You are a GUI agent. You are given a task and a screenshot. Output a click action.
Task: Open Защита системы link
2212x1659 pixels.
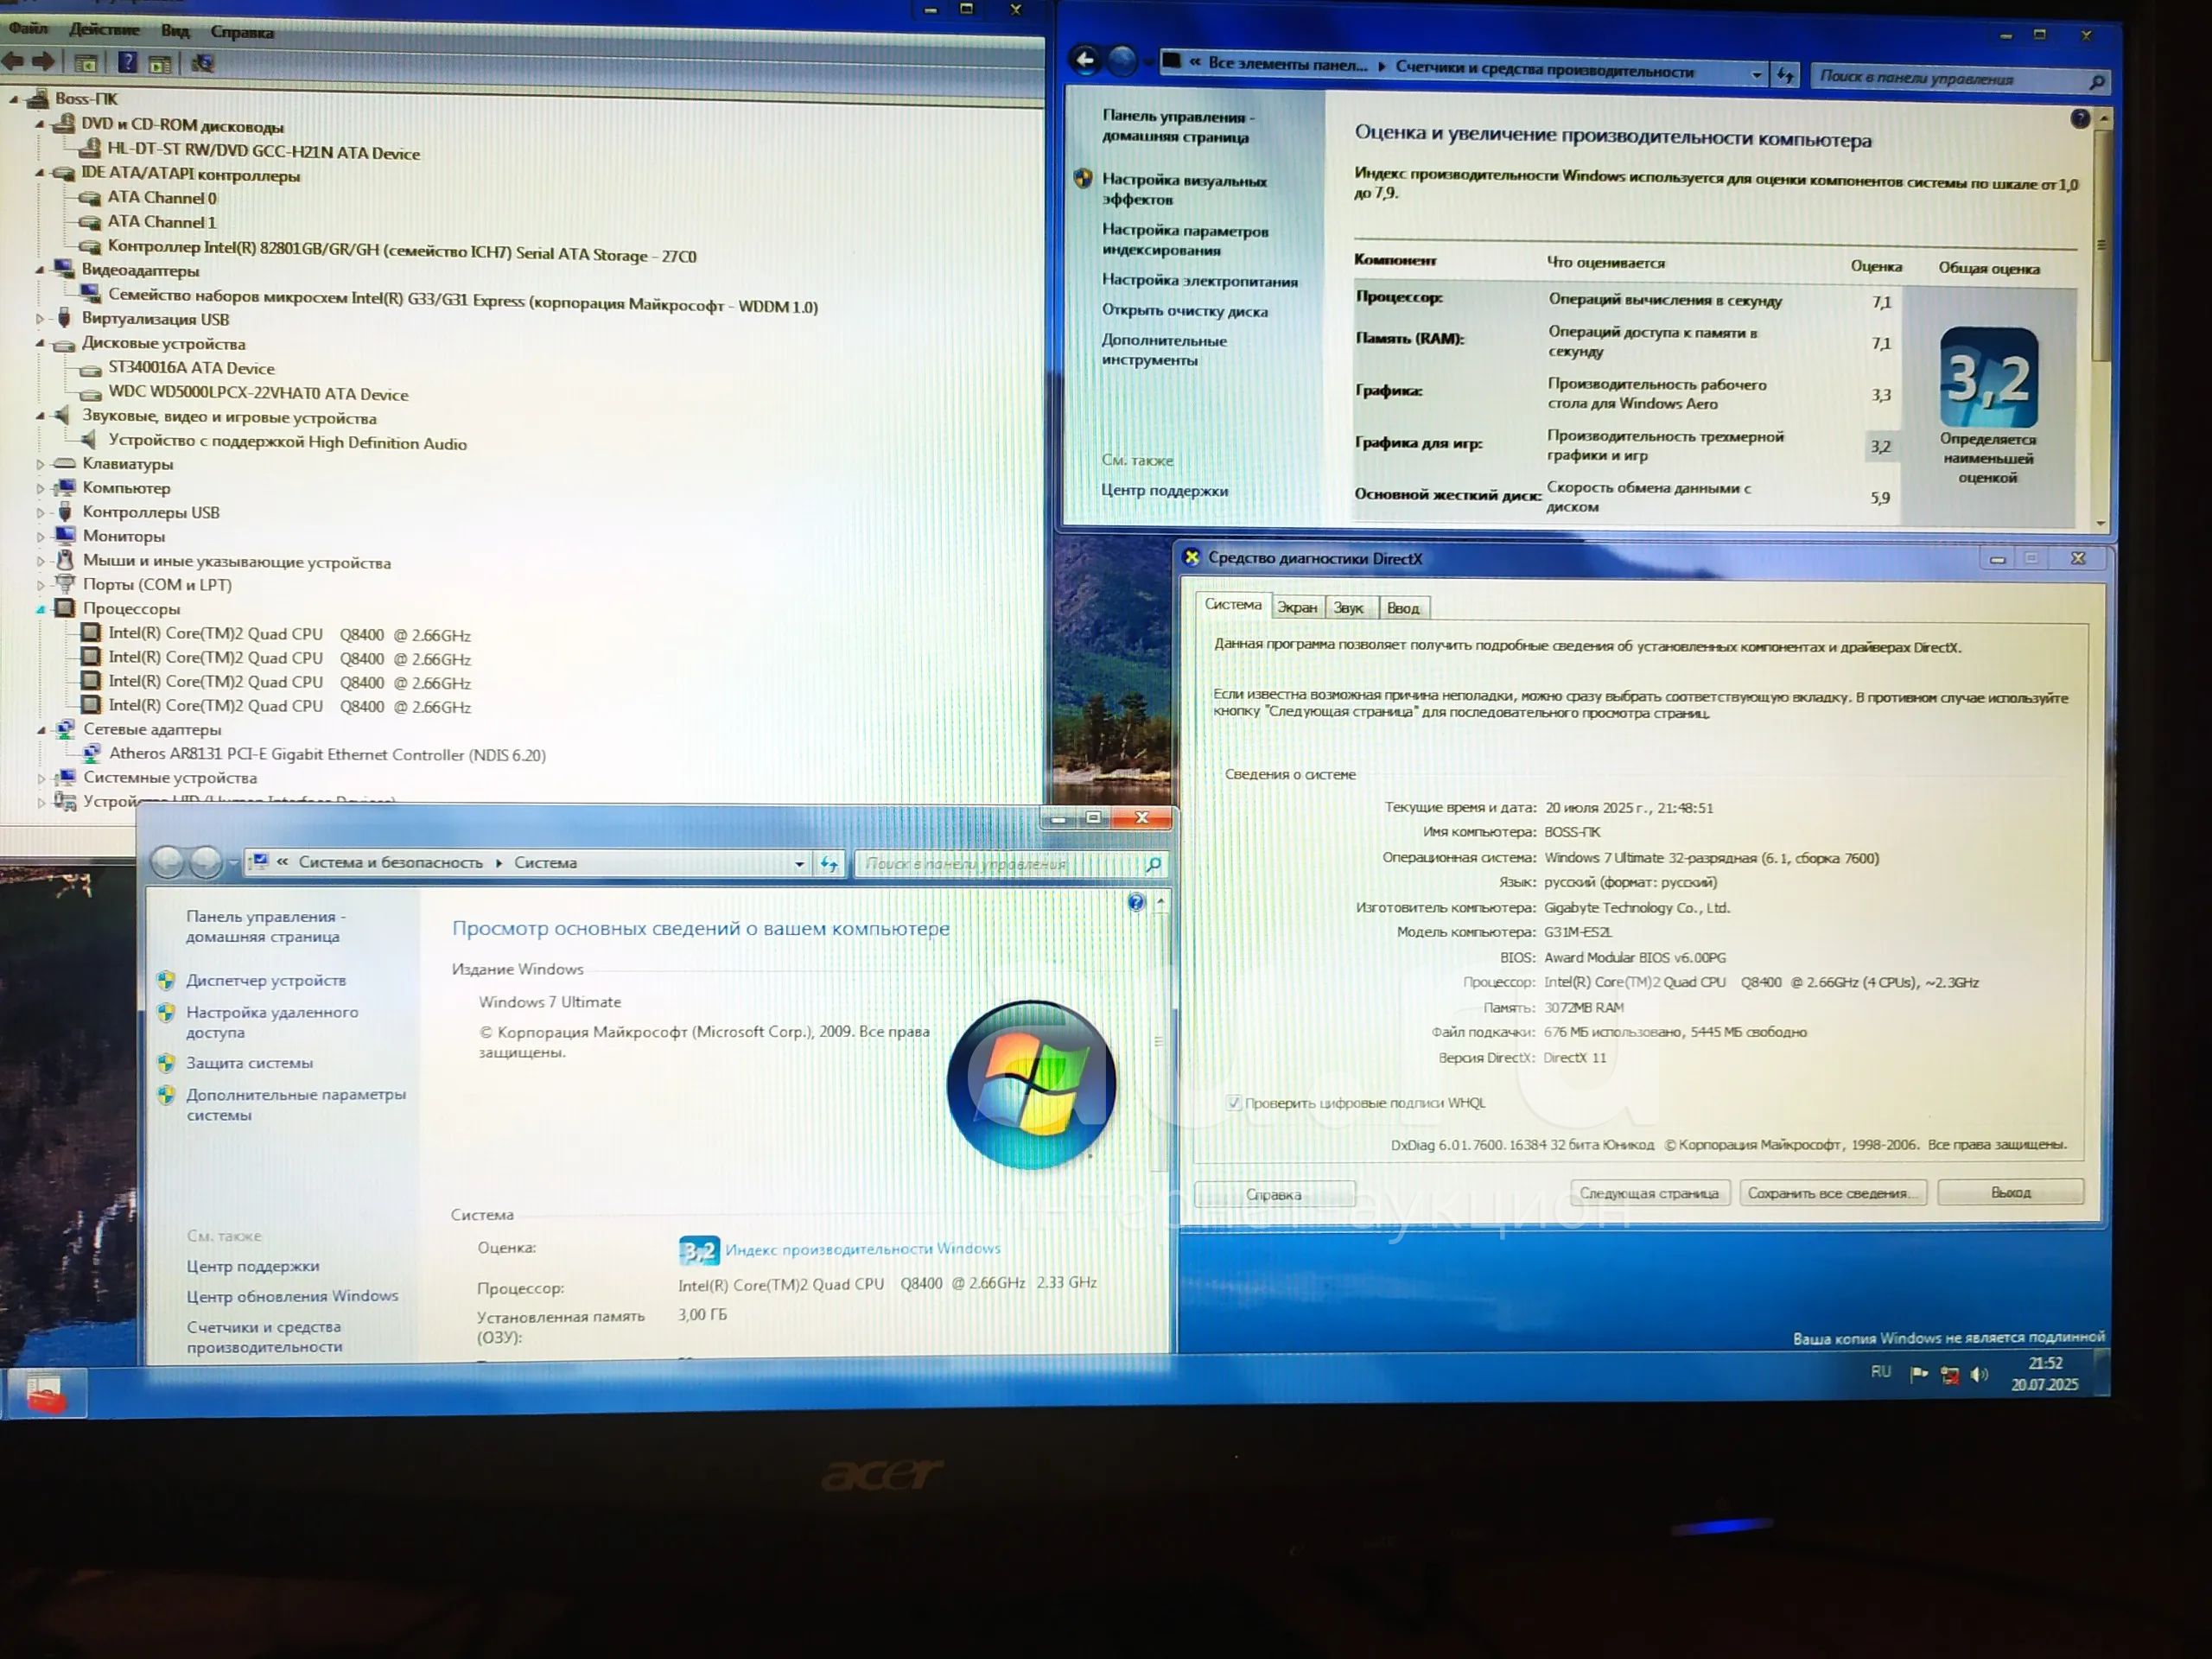248,1062
